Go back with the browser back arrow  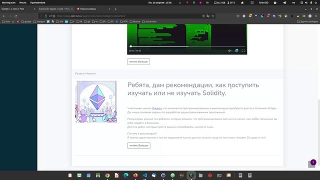click(x=4, y=16)
